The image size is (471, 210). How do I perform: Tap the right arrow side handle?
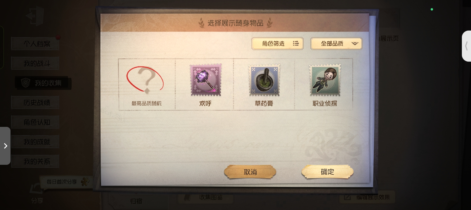[x=5, y=146]
